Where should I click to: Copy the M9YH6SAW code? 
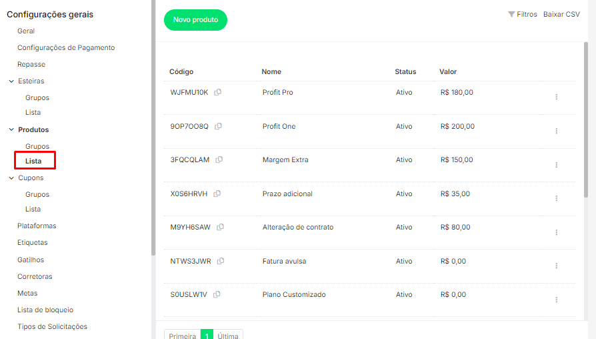tap(220, 228)
